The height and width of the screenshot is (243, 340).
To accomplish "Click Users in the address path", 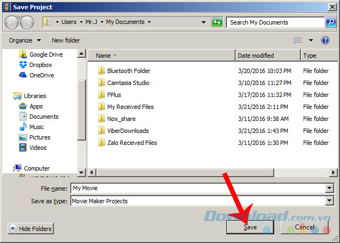I will (x=69, y=22).
